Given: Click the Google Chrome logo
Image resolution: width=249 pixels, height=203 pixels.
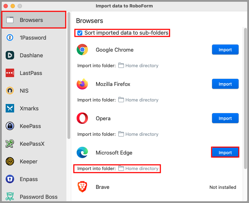Looking at the screenshot, I should coord(82,50).
